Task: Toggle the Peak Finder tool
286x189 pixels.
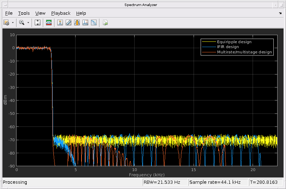Action: (x=77, y=22)
